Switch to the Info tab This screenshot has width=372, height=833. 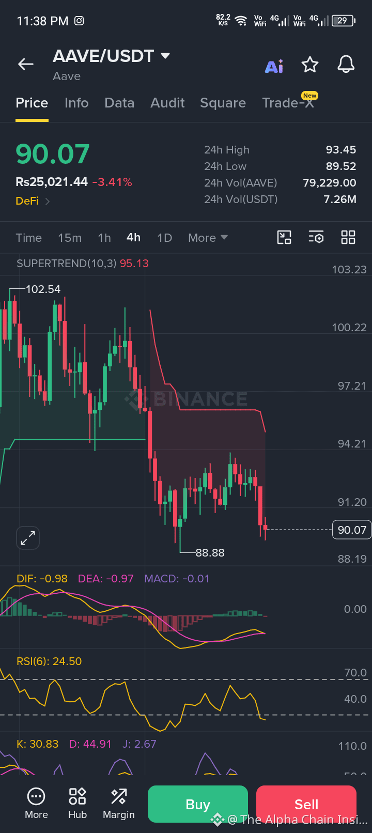tap(76, 103)
